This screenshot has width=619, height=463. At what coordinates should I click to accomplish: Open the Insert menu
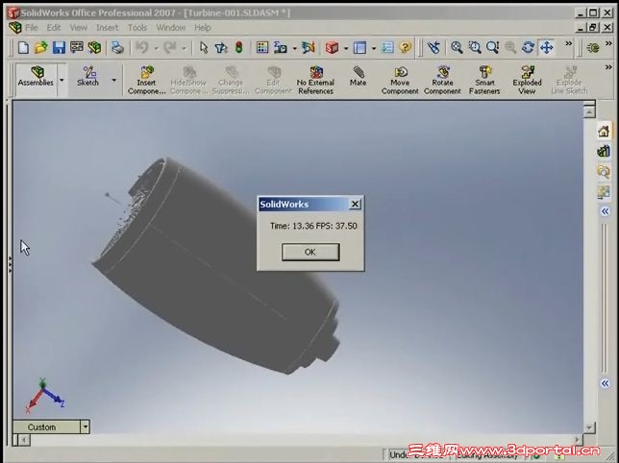[107, 28]
